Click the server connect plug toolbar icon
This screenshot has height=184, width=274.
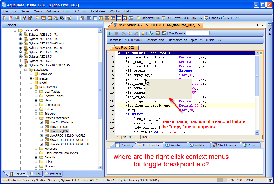click(24, 18)
